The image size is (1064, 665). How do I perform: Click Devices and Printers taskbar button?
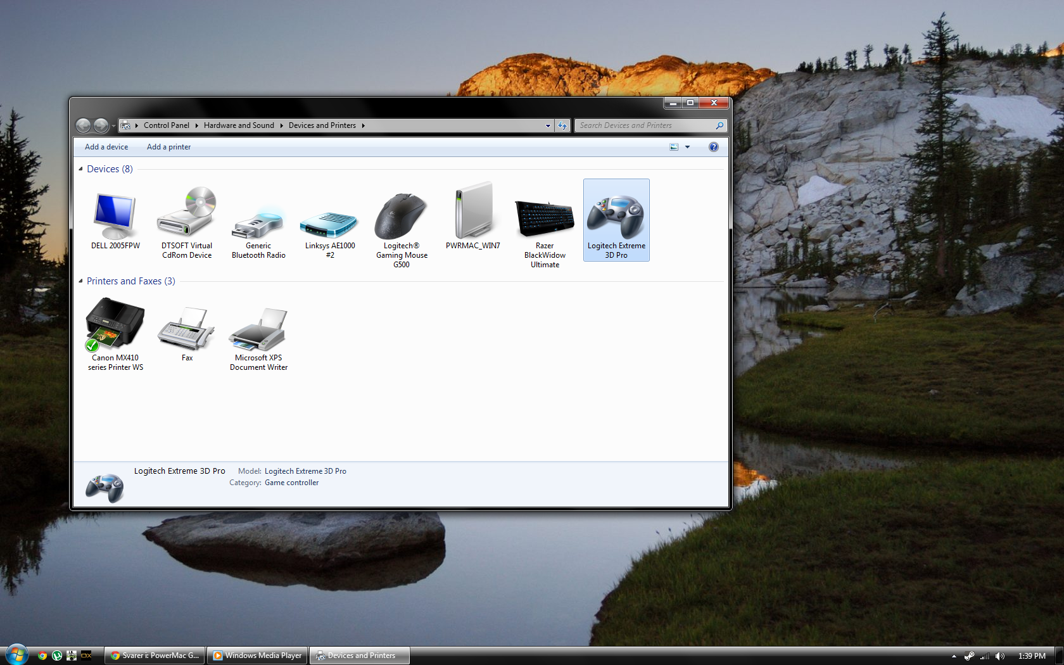click(359, 655)
